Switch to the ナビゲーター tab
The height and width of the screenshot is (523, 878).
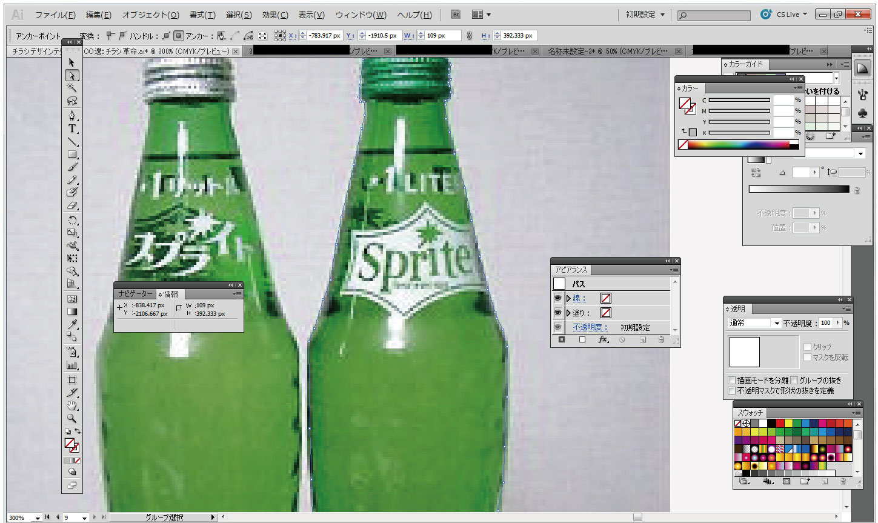point(136,294)
